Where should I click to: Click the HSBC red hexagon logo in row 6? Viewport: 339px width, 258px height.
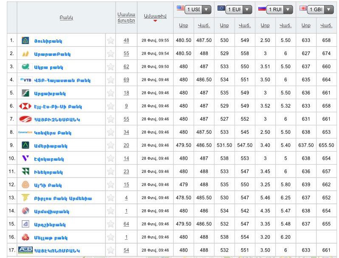(25, 106)
